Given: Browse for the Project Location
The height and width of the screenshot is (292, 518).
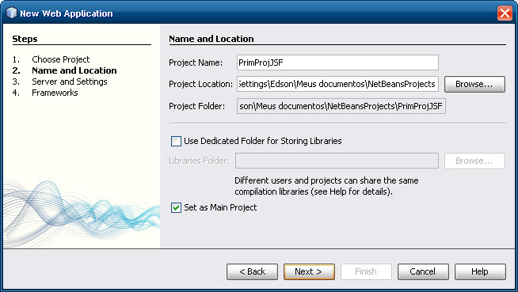Looking at the screenshot, I should (x=474, y=84).
